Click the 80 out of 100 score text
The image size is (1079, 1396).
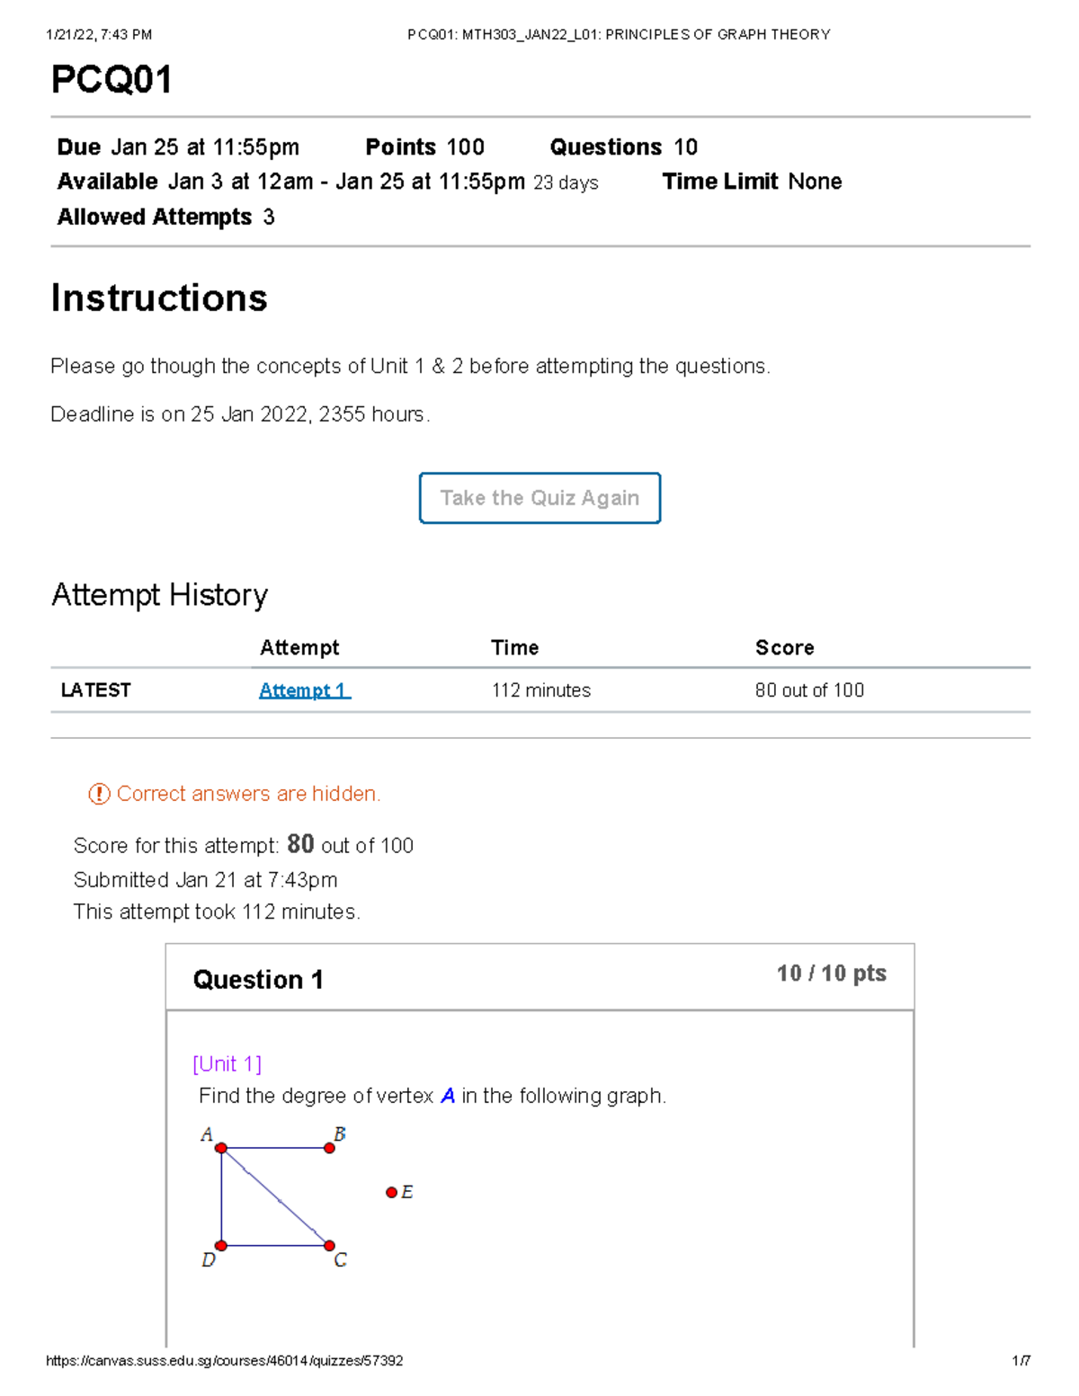tap(809, 689)
